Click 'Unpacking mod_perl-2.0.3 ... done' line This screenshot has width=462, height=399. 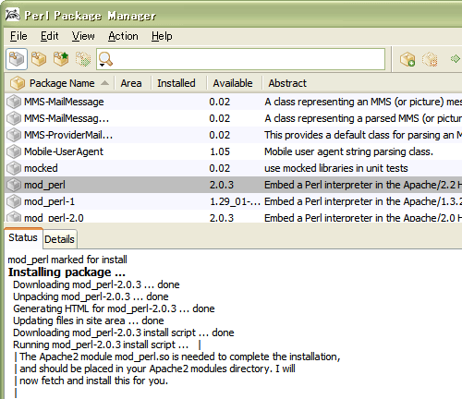pos(91,296)
